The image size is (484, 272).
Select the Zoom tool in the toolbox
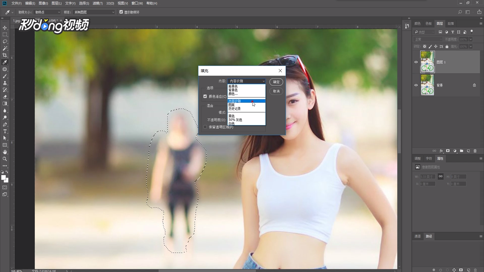pyautogui.click(x=5, y=159)
